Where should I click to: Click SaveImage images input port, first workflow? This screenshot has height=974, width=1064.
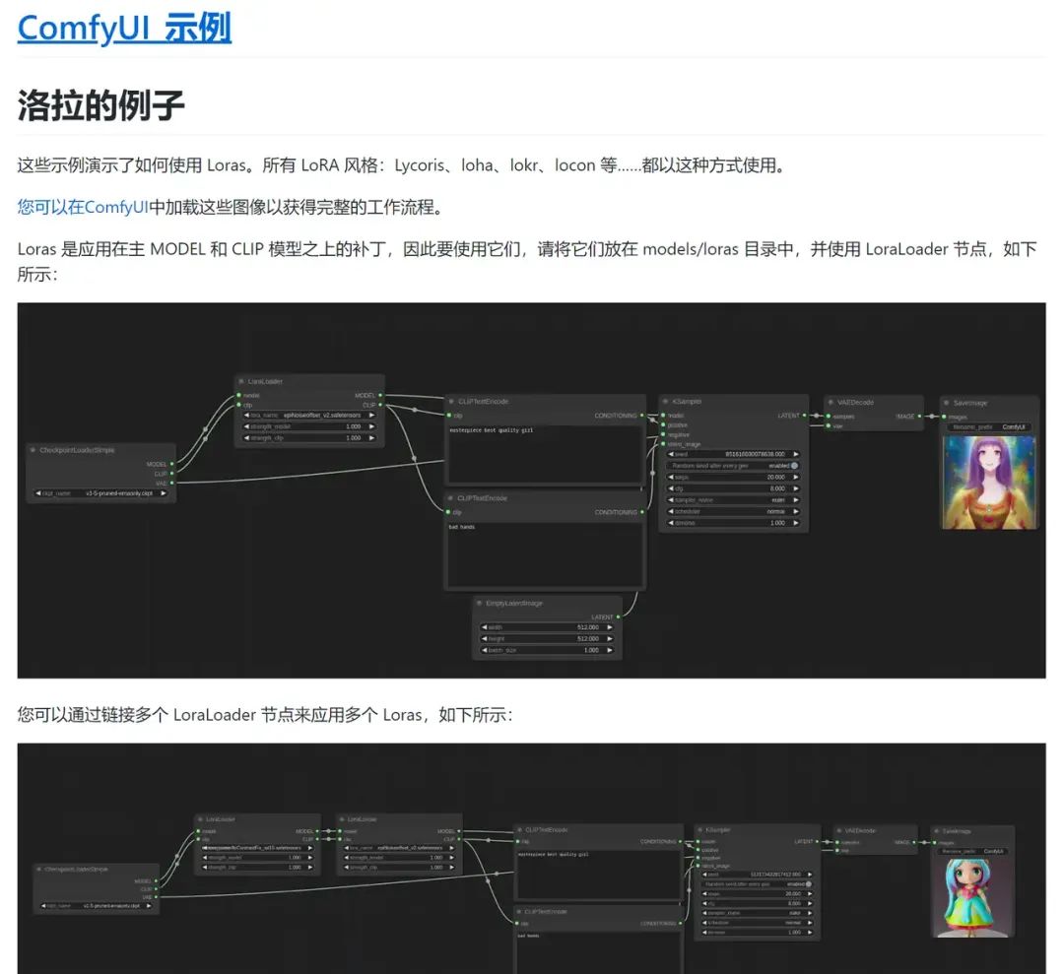pos(944,417)
